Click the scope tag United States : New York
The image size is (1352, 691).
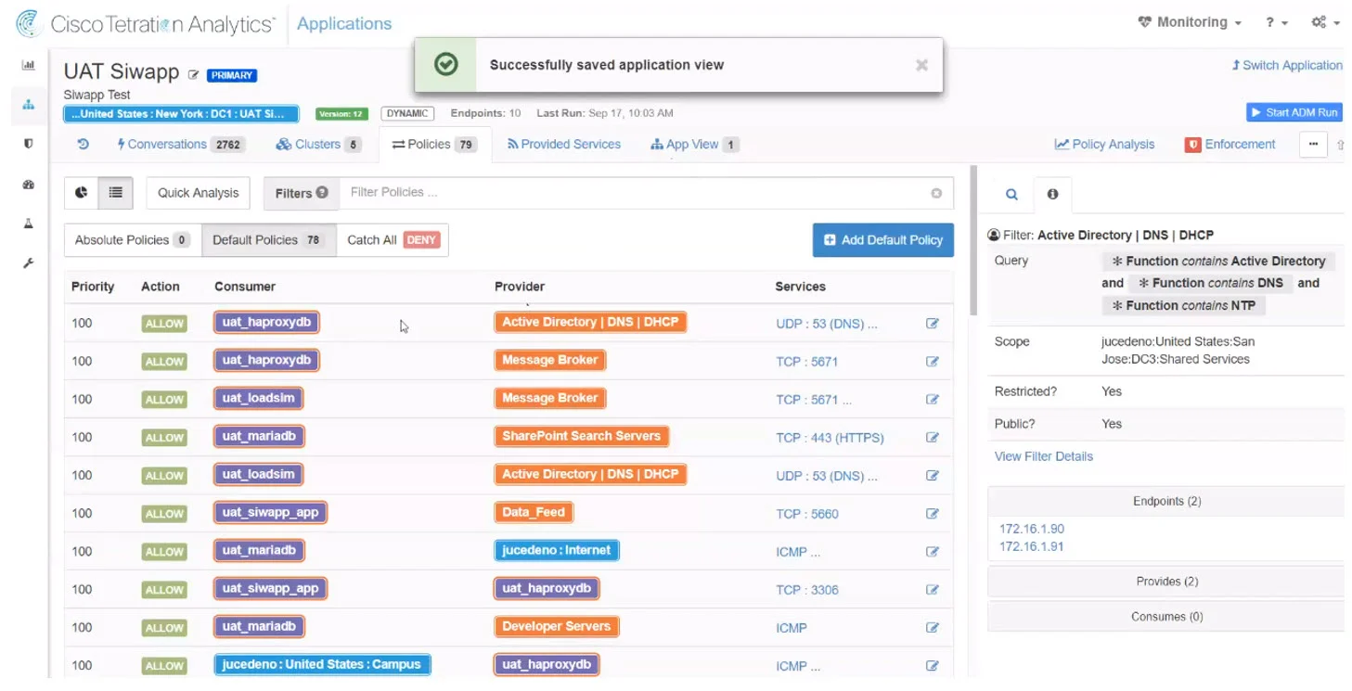(x=181, y=114)
